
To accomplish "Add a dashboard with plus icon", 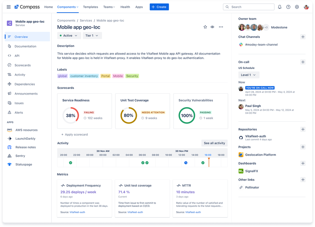I will [x=303, y=163].
